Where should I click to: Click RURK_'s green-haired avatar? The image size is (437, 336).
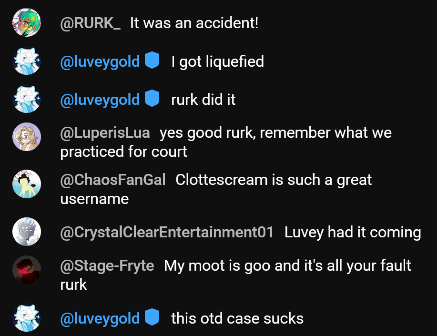pos(27,23)
